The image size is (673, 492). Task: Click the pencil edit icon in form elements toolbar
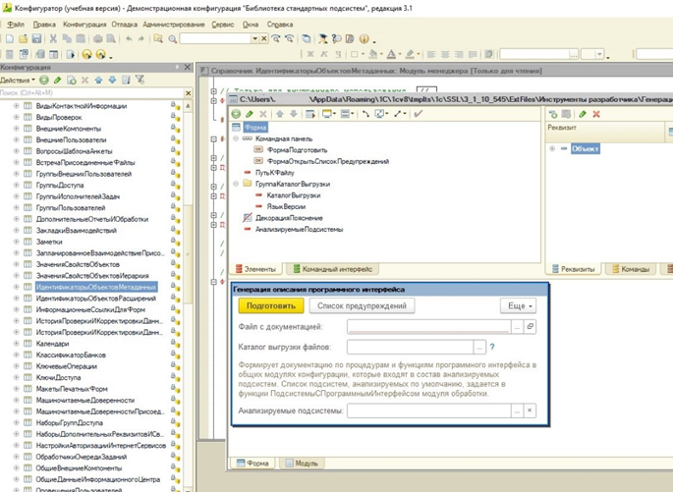click(250, 114)
